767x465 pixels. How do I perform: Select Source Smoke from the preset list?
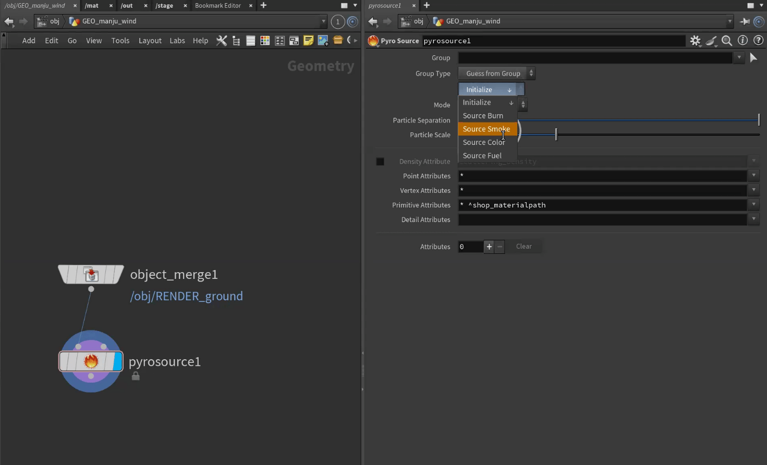click(x=486, y=129)
